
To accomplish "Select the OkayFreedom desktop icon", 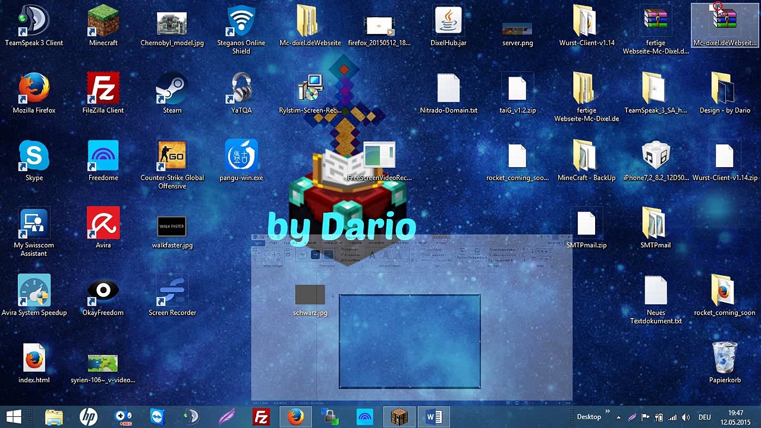I will point(103,295).
